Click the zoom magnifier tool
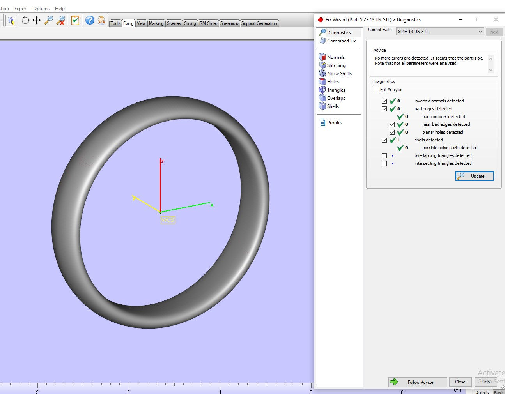Viewport: 505px width, 394px height. (49, 20)
